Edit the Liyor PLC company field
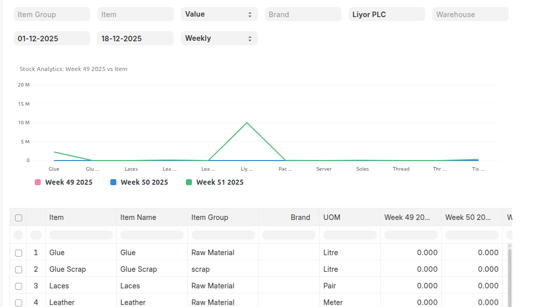This screenshot has height=307, width=538. 386,15
